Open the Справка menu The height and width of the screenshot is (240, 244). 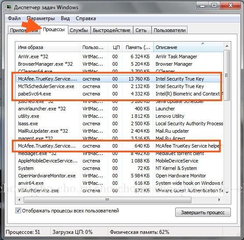pos(86,18)
